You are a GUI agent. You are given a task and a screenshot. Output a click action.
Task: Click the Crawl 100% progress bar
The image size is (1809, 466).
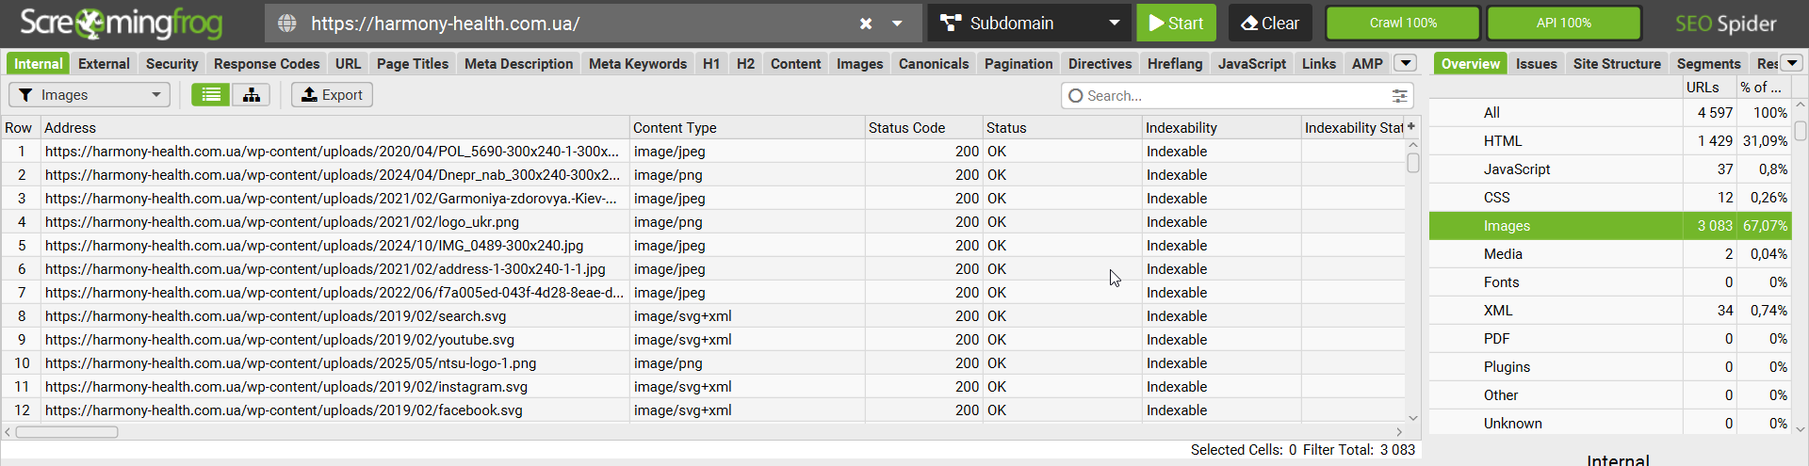tap(1403, 23)
